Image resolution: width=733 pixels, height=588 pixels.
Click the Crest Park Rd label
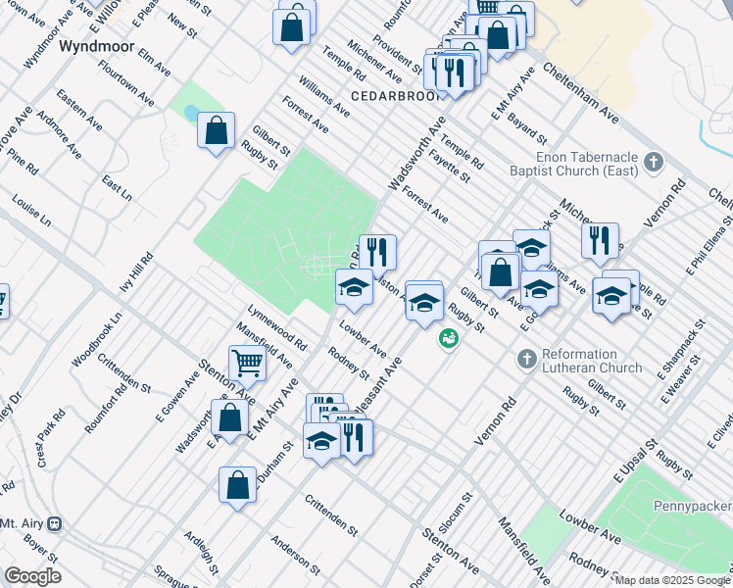(x=51, y=438)
